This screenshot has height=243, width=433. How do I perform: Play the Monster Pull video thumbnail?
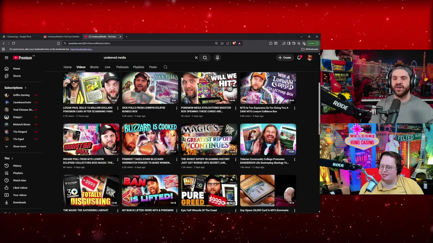tap(91, 139)
